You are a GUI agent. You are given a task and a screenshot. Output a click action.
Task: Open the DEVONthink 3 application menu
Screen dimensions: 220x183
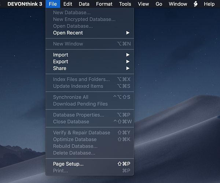coord(25,4)
